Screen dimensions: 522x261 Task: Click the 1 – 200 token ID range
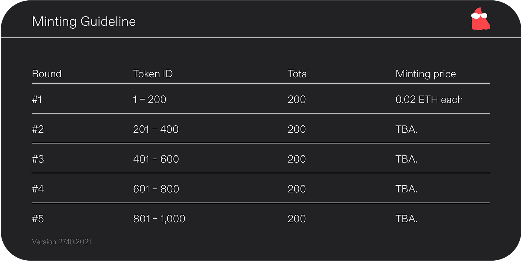(x=150, y=100)
